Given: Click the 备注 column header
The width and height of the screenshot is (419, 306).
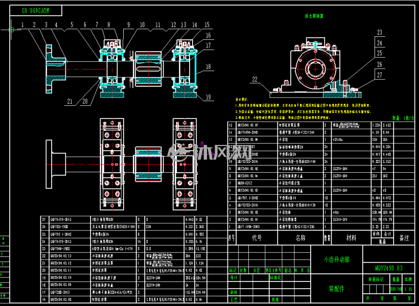Looking at the screenshot, I should click(404, 238).
